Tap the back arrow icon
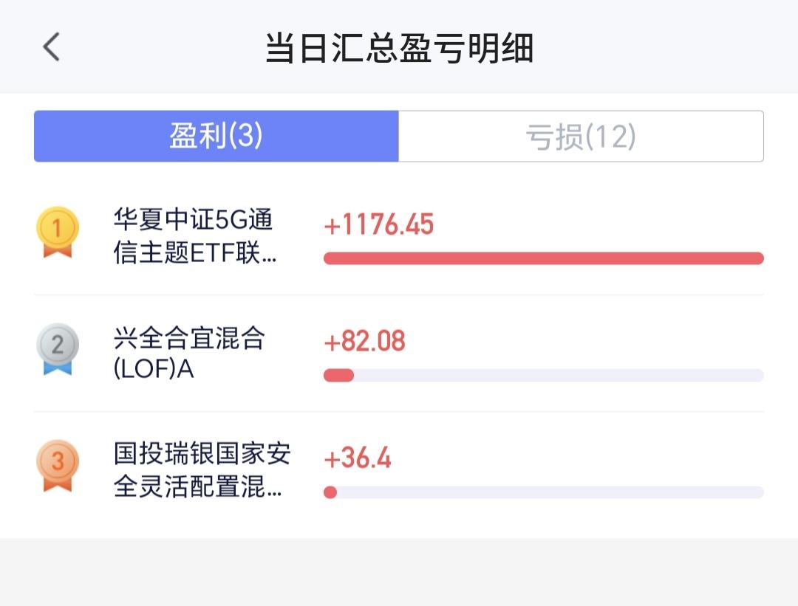Screen dimensions: 798x606 pos(50,47)
